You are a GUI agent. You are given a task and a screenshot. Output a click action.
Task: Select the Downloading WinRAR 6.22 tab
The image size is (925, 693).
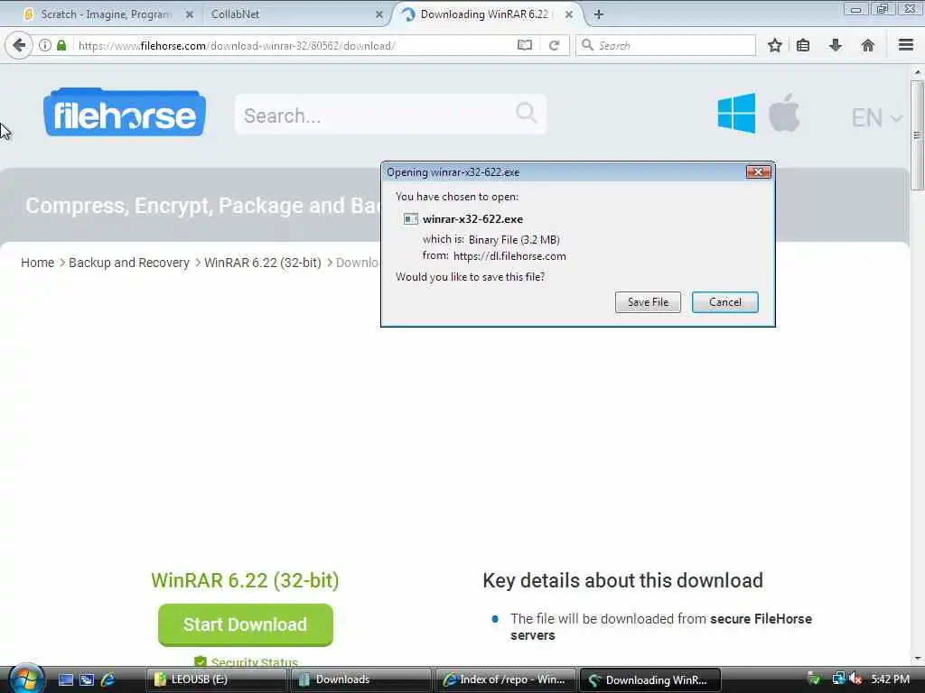pyautogui.click(x=485, y=14)
